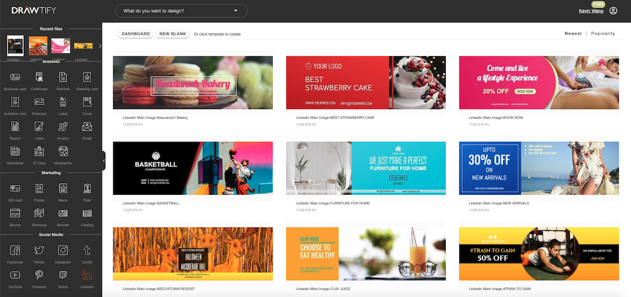Click 'Linkedin Main Image-NEW ARRIVALS' title
The image size is (631, 297).
click(498, 204)
